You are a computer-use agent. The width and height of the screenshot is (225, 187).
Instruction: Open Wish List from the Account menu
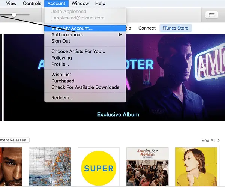tap(85, 75)
